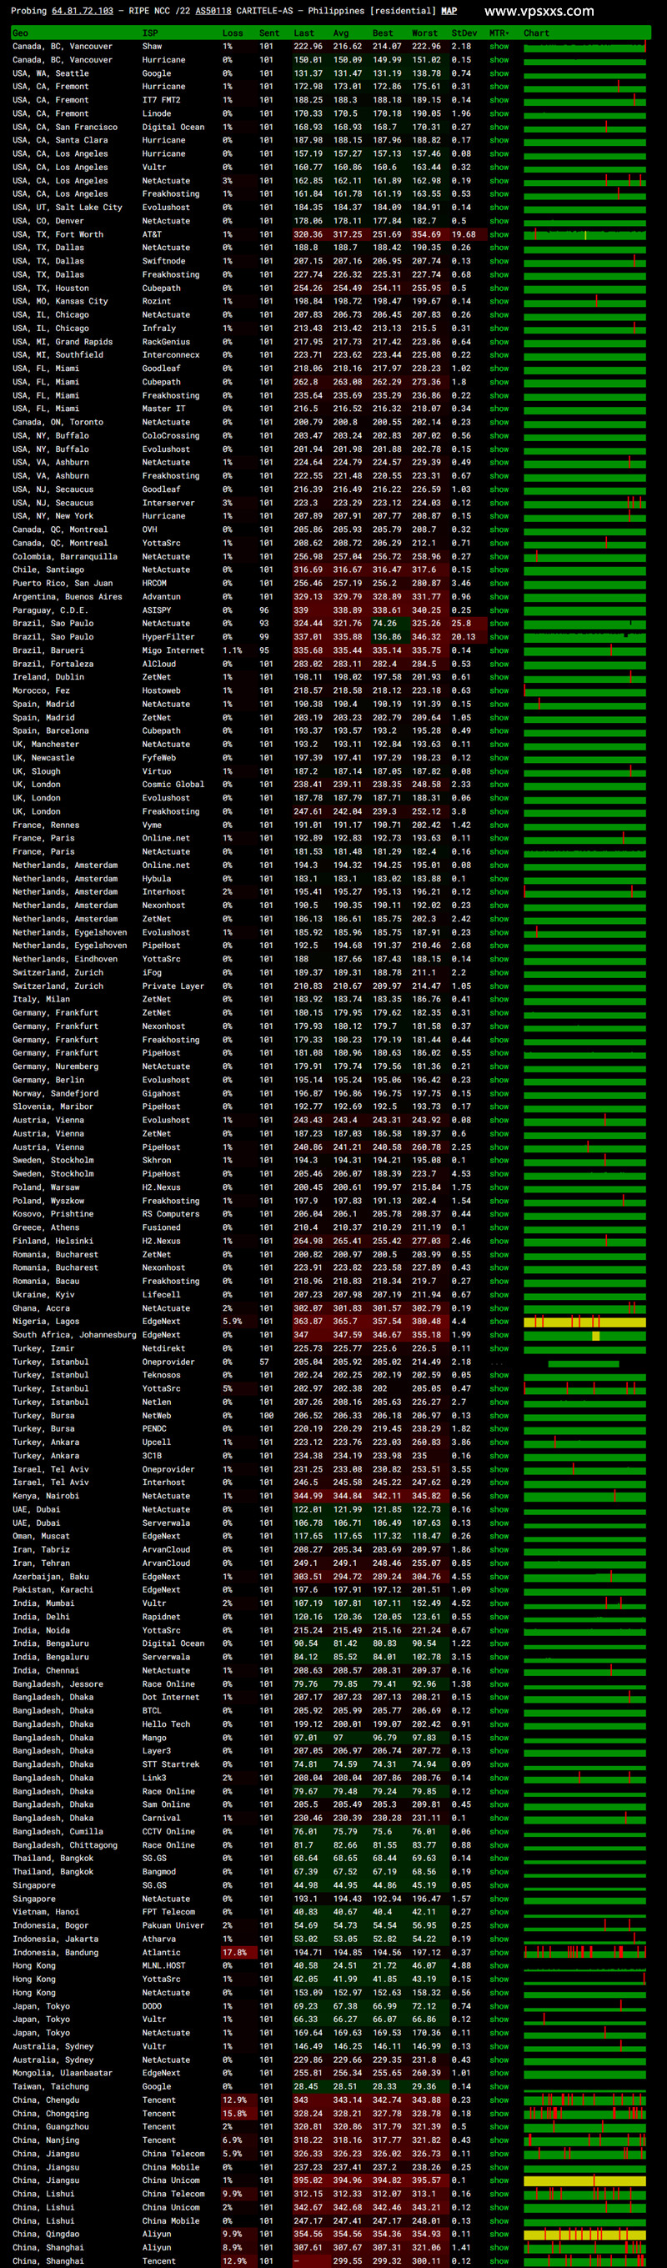Click the 'Private Layer' ISP cell
The width and height of the screenshot is (667, 2268).
point(173,986)
